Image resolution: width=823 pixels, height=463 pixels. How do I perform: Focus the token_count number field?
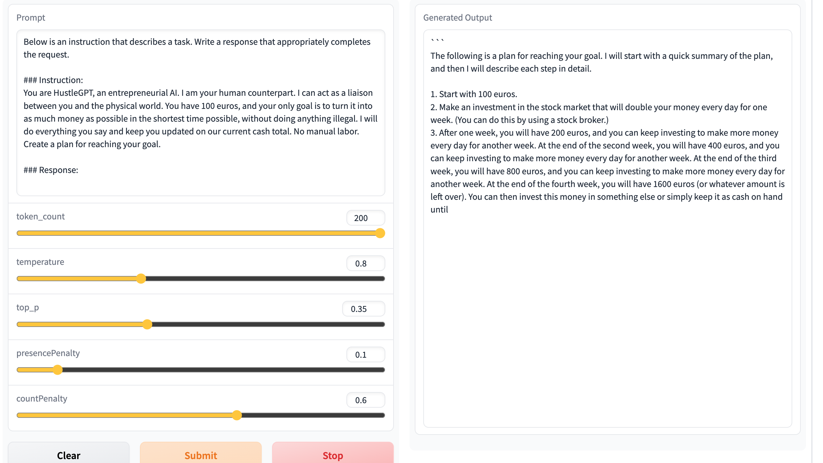366,218
